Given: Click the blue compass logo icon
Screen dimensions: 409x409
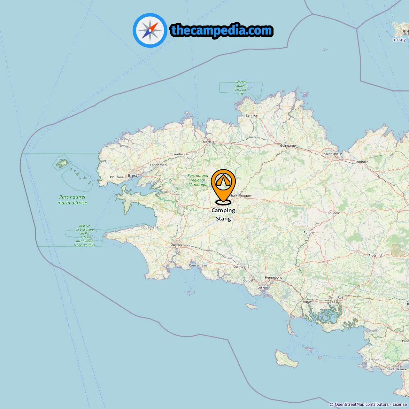Looking at the screenshot, I should coord(150,30).
